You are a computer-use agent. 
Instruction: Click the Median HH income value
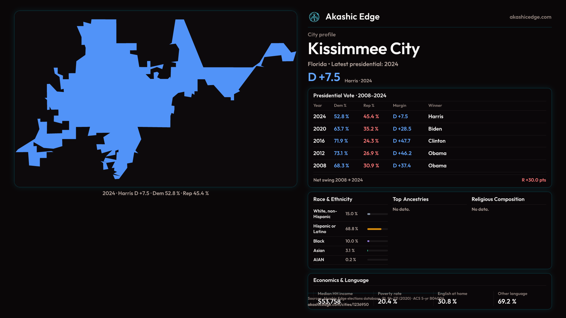coord(329,302)
